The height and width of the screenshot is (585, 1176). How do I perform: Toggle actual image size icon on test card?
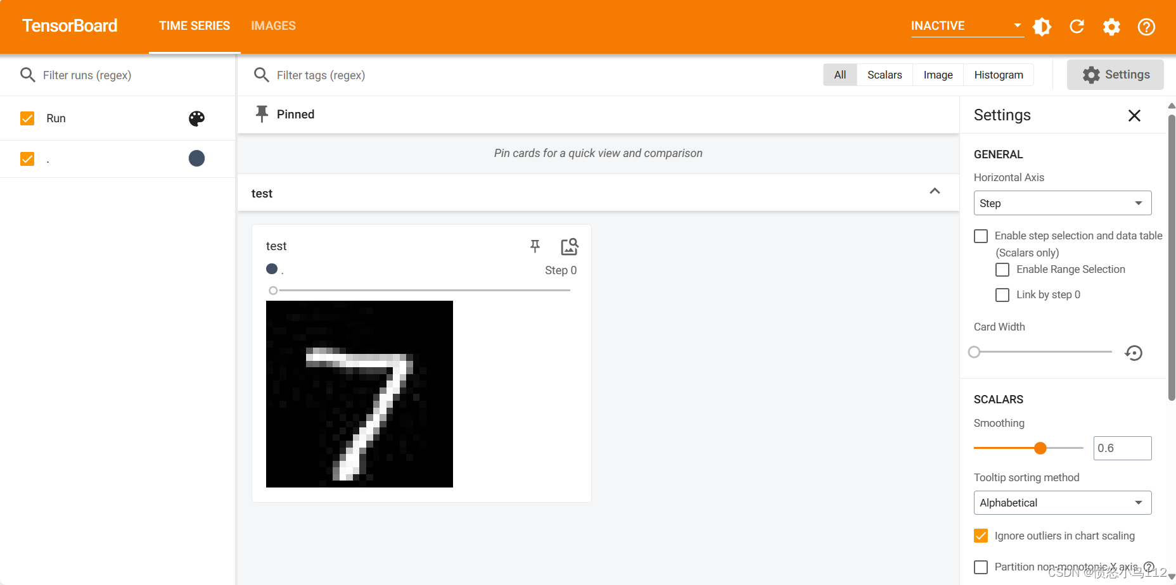[x=570, y=246]
